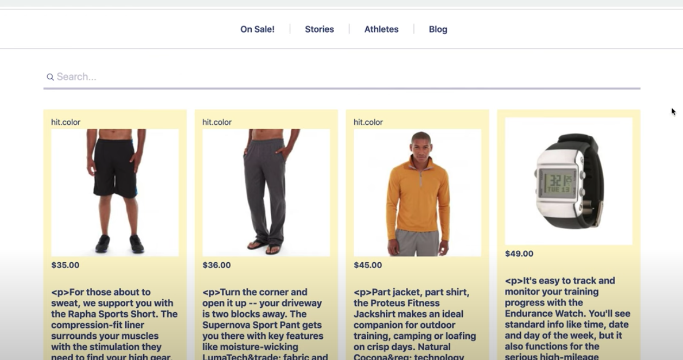Open the Rapha Sports Short description
The width and height of the screenshot is (683, 360).
(x=114, y=324)
